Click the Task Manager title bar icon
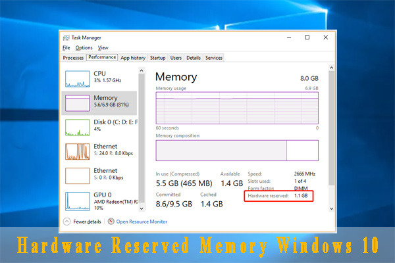 coord(66,37)
